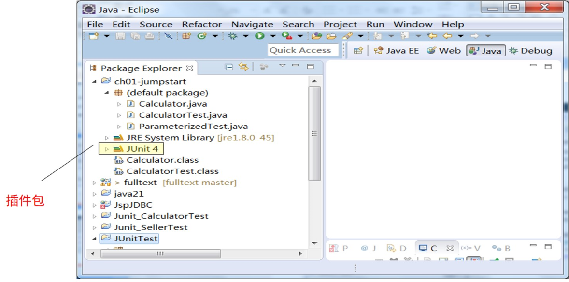The height and width of the screenshot is (282, 569).
Task: Open the Package Explorer View Menu triangle
Action: point(282,65)
